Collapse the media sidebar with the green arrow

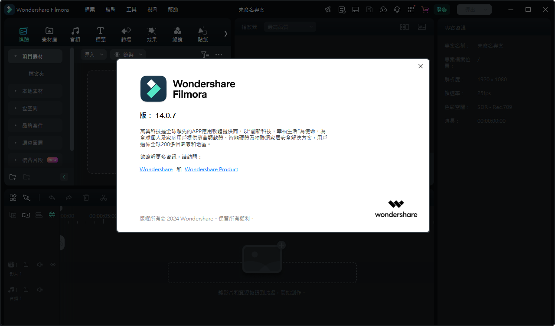coord(64,177)
